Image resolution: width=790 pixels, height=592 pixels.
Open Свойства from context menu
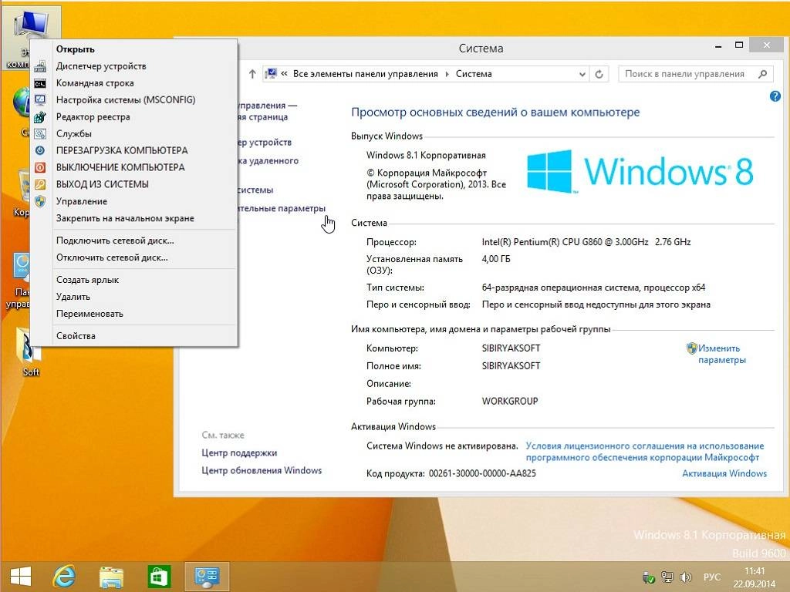(76, 336)
